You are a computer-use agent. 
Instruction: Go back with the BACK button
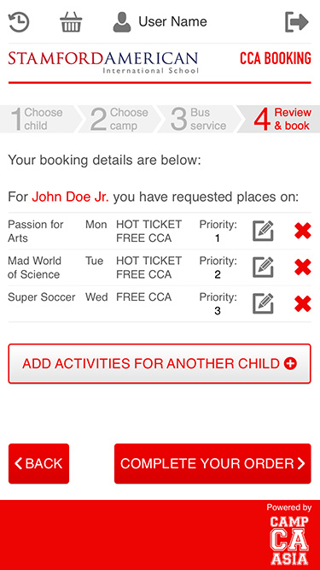tap(38, 463)
